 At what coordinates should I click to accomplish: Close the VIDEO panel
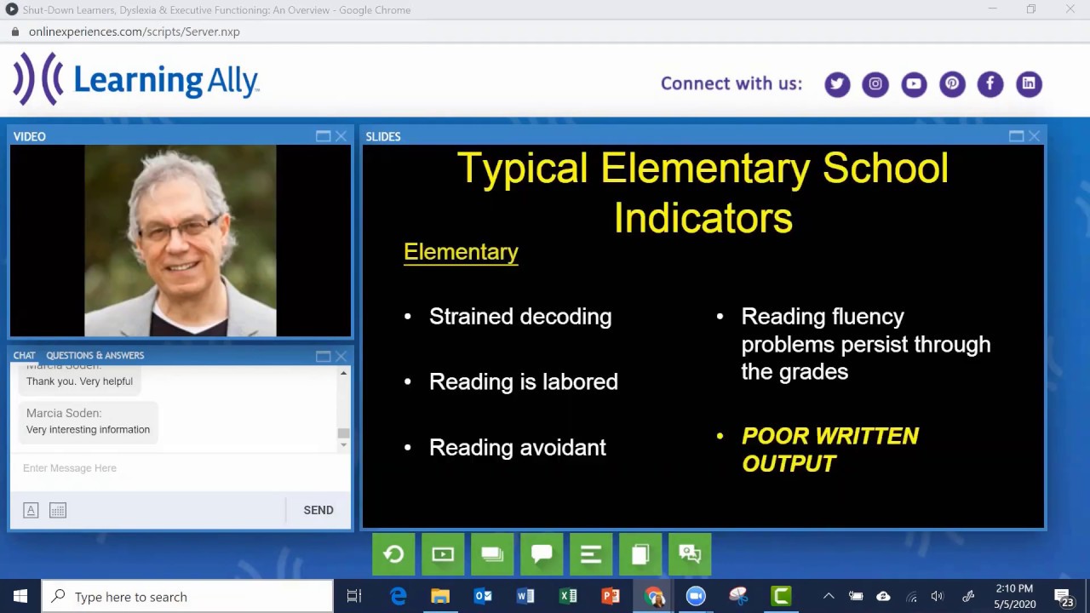[x=341, y=136]
